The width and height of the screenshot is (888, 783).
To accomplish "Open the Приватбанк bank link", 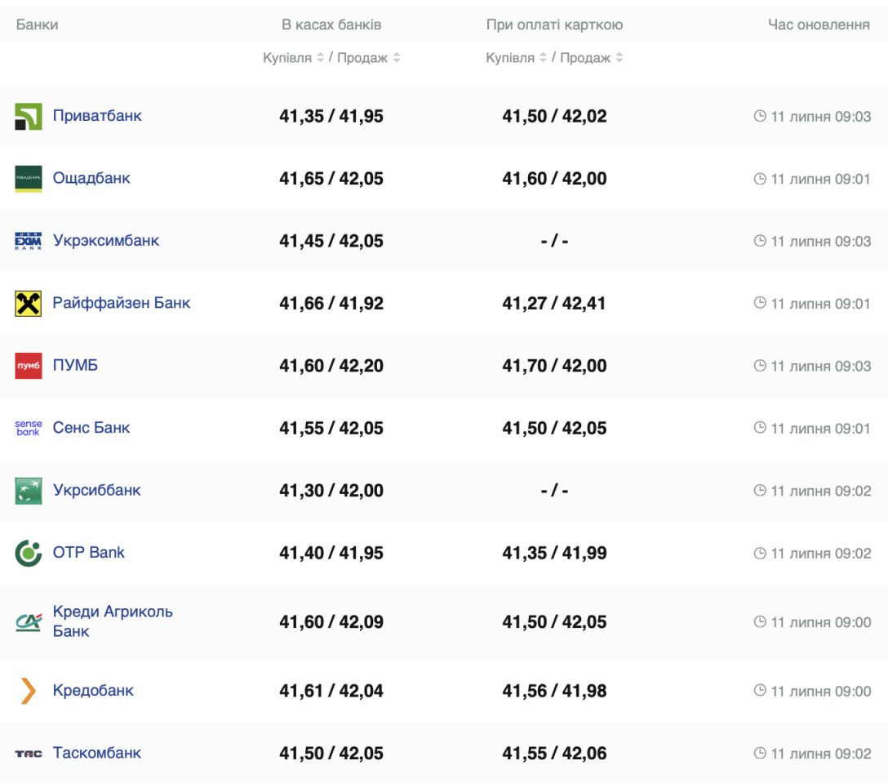I will (x=97, y=116).
